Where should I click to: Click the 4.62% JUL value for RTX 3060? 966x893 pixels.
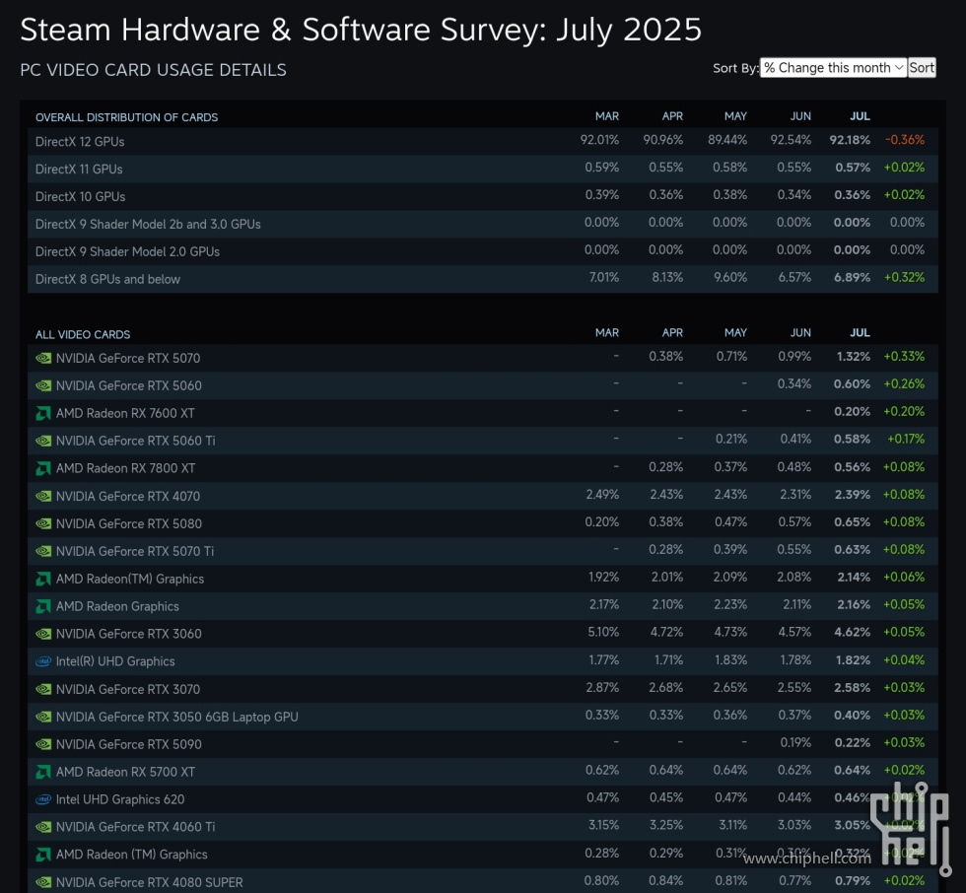[x=853, y=633]
